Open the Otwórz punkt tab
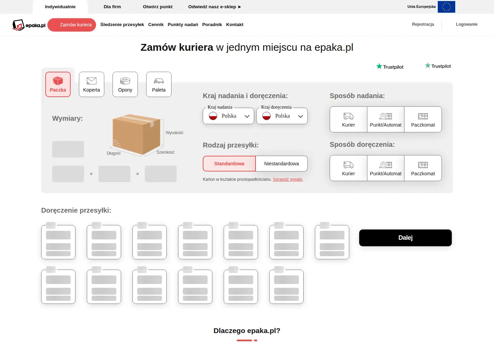This screenshot has height=343, width=494. tap(158, 7)
